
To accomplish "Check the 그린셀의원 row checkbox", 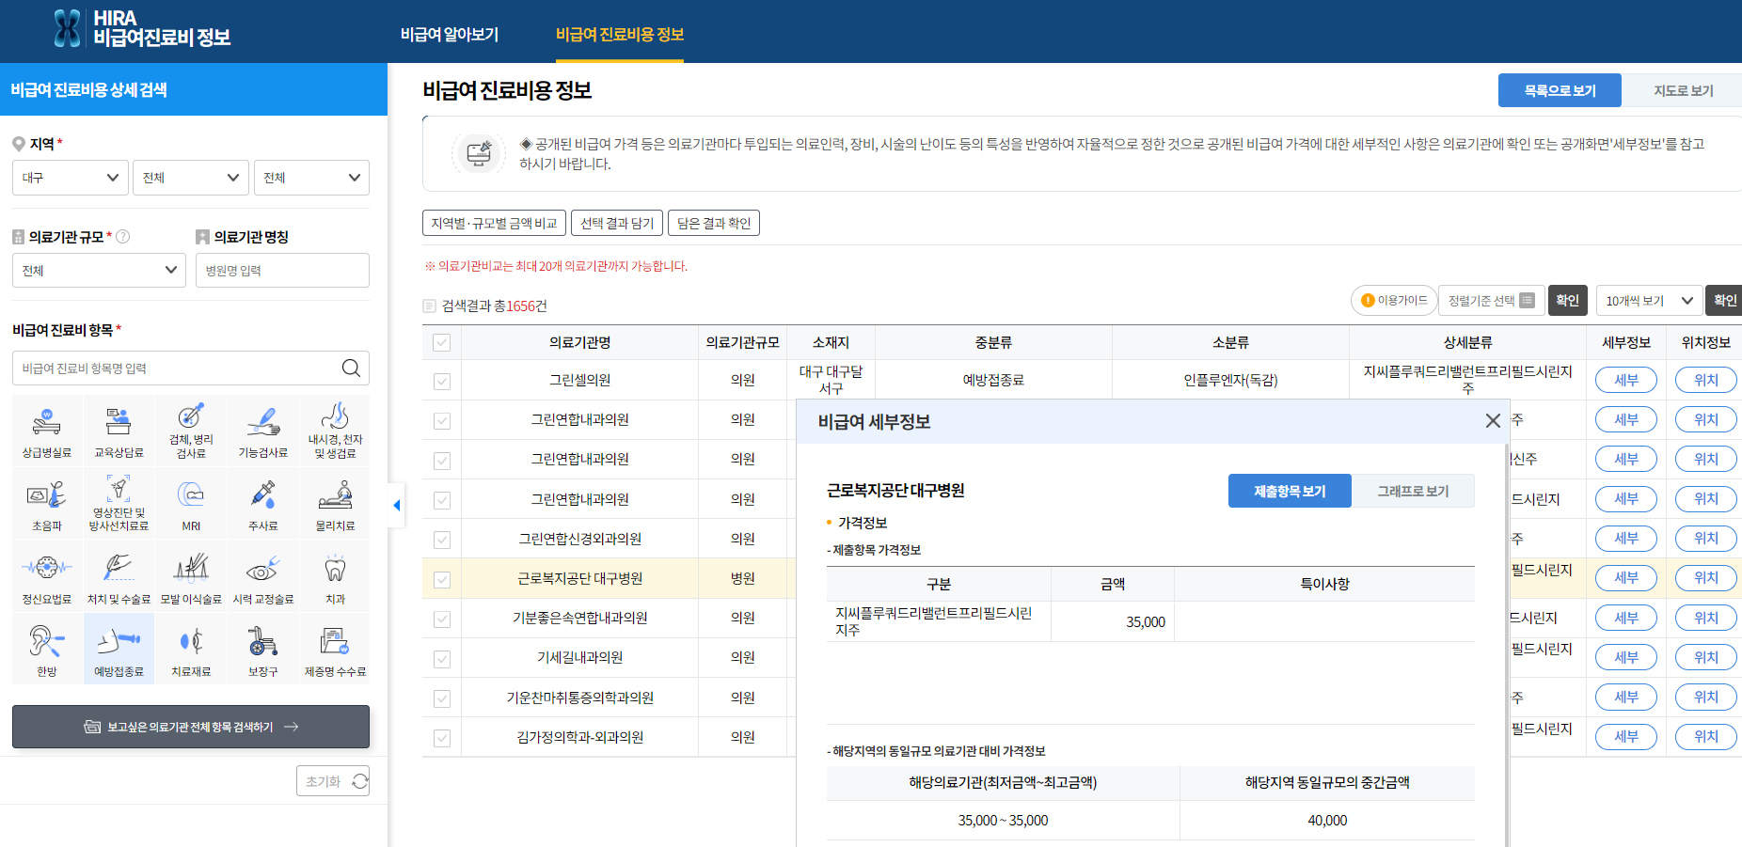I will (x=441, y=380).
